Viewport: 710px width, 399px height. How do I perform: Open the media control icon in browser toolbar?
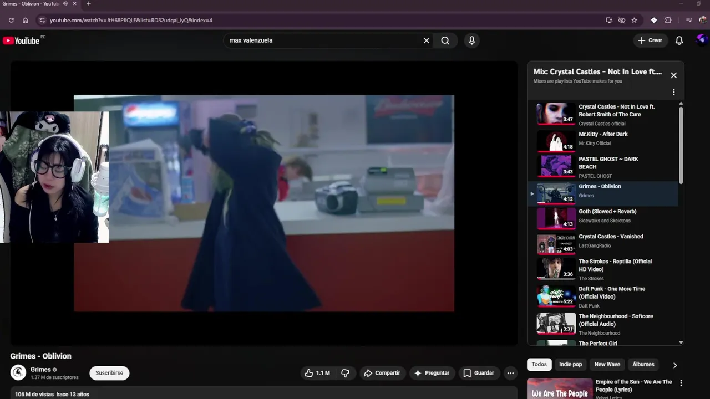coord(689,20)
